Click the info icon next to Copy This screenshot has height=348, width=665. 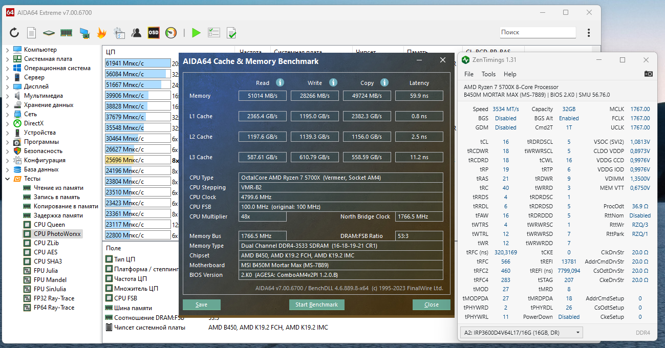pos(384,82)
